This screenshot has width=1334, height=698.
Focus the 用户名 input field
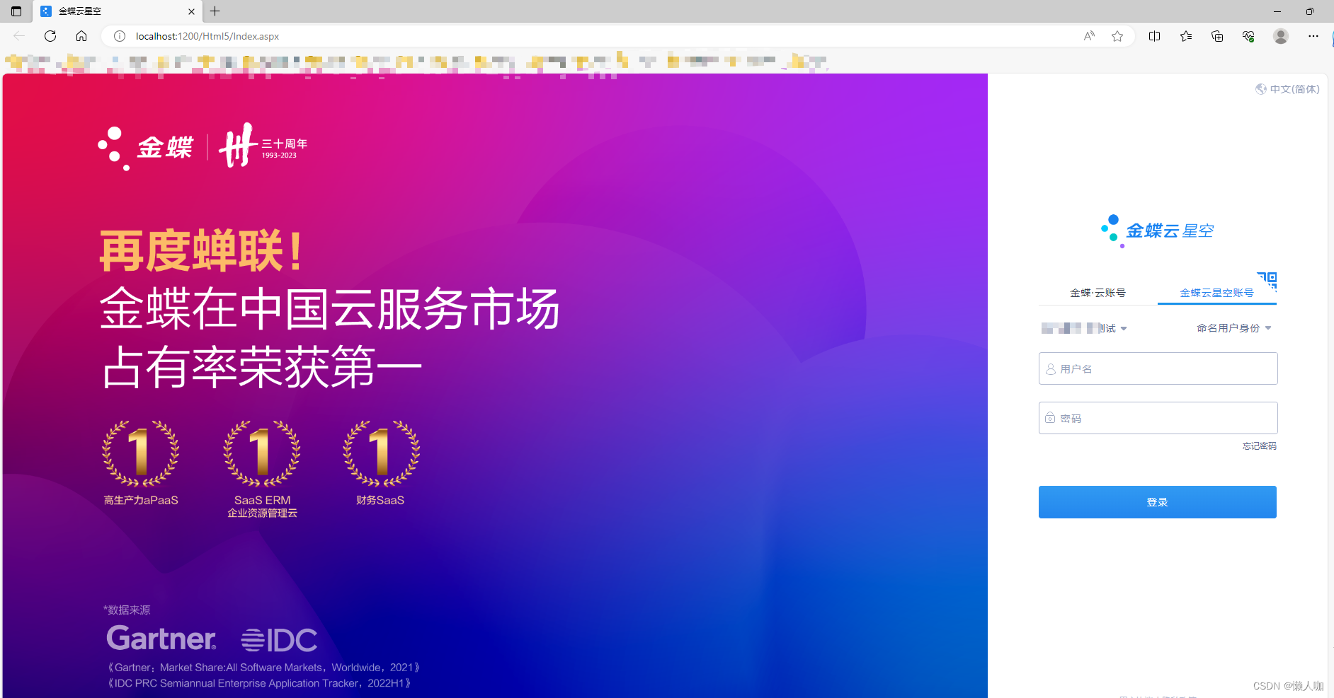tap(1158, 368)
